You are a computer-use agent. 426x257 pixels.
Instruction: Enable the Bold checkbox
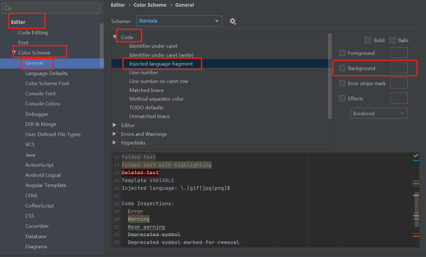pos(368,40)
